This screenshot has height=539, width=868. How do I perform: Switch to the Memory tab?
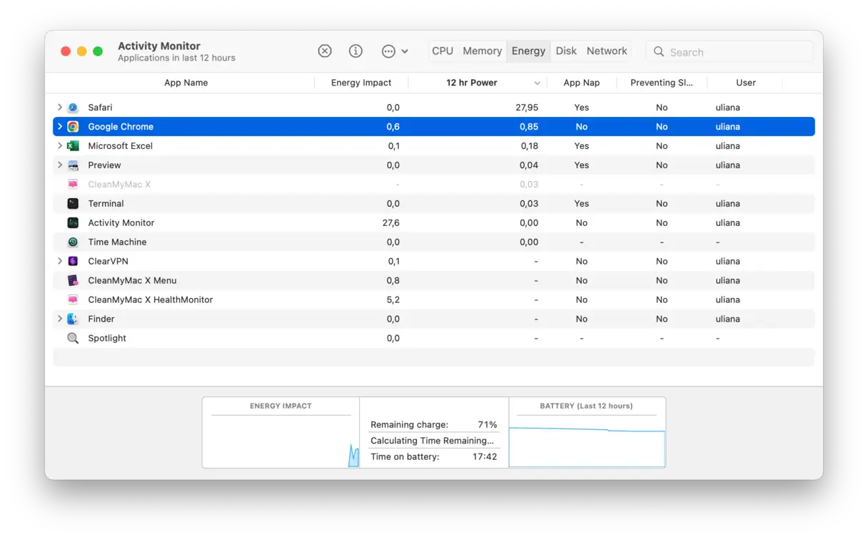[482, 51]
